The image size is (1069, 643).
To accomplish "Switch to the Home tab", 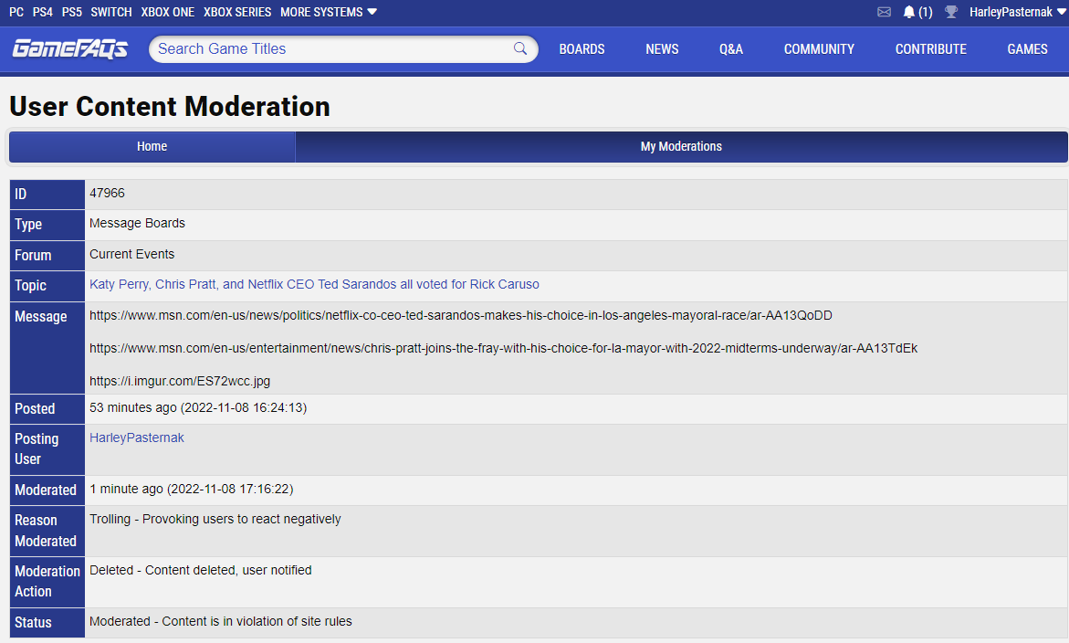I will 152,147.
